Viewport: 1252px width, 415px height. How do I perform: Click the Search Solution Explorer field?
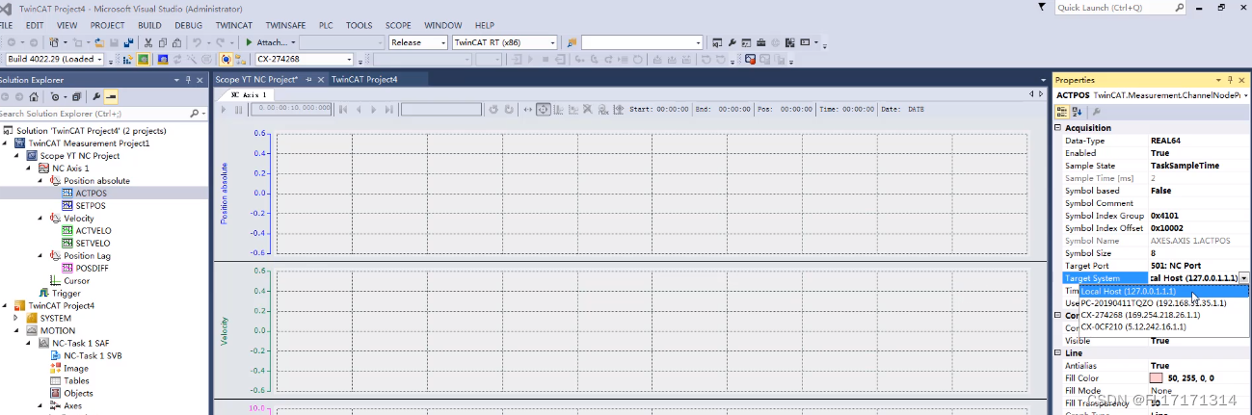click(x=96, y=114)
